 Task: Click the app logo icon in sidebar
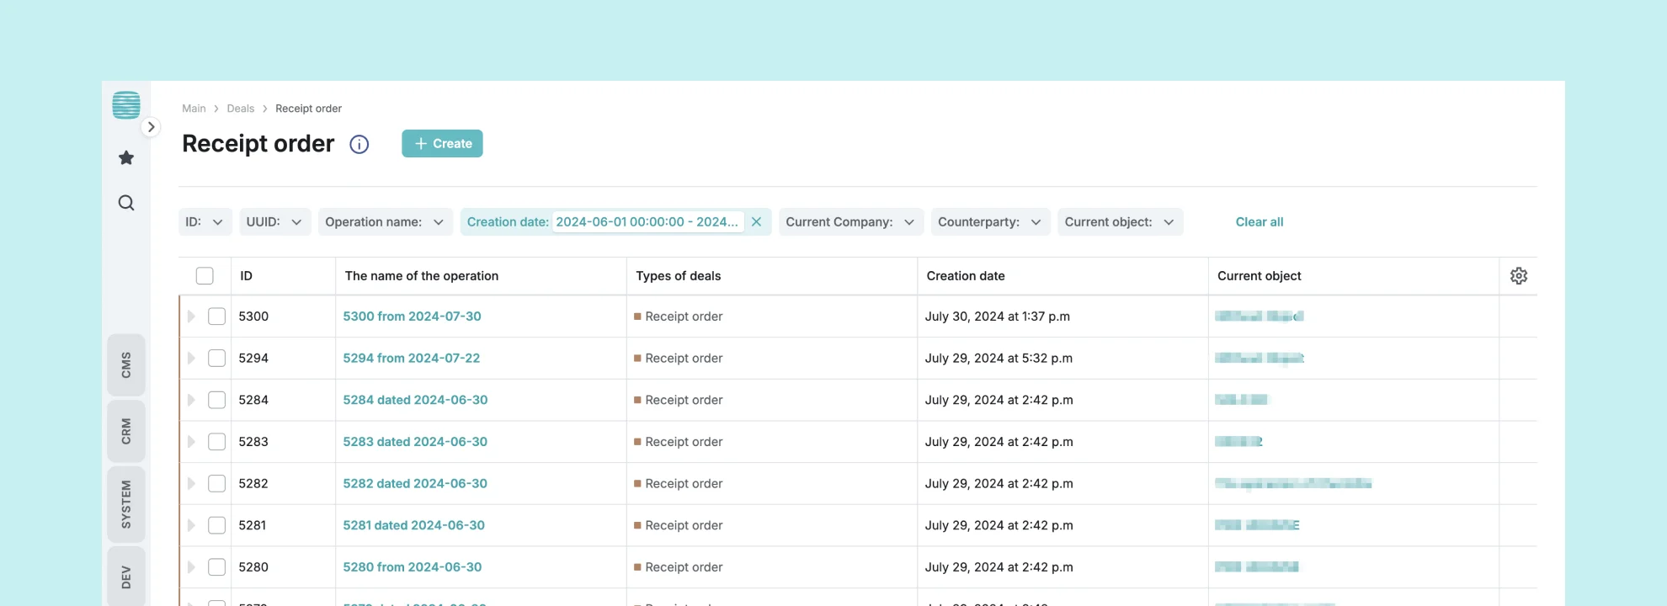(126, 105)
